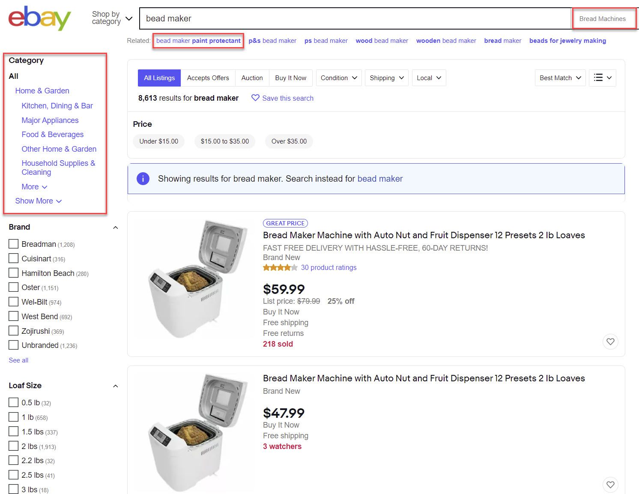Open Other Home & Garden category
639x494 pixels.
59,149
